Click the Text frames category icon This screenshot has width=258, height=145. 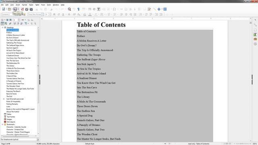5,117
